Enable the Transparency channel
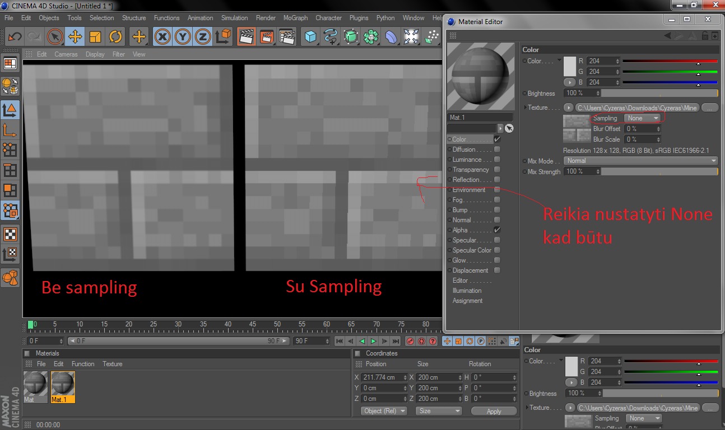 pos(497,170)
